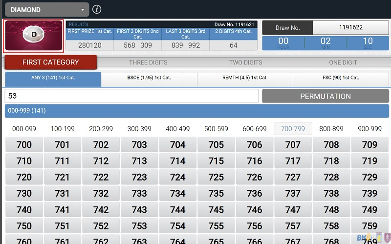The width and height of the screenshot is (391, 244).
Task: Click the Draw No. 1191622 field
Action: point(350,27)
